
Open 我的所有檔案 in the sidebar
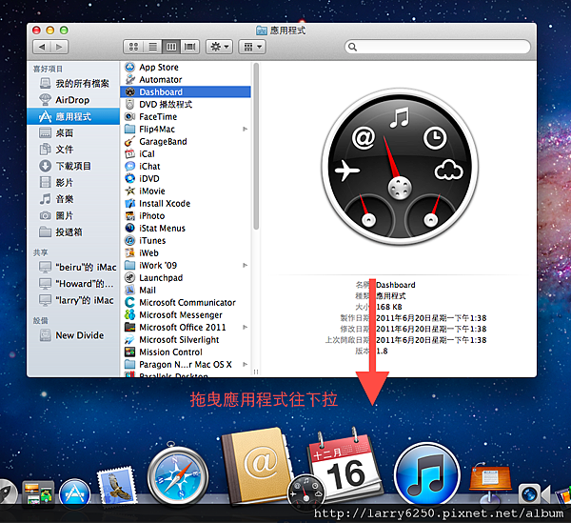coord(73,84)
